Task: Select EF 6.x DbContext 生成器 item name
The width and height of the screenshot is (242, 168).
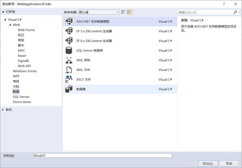Action: (x=94, y=41)
